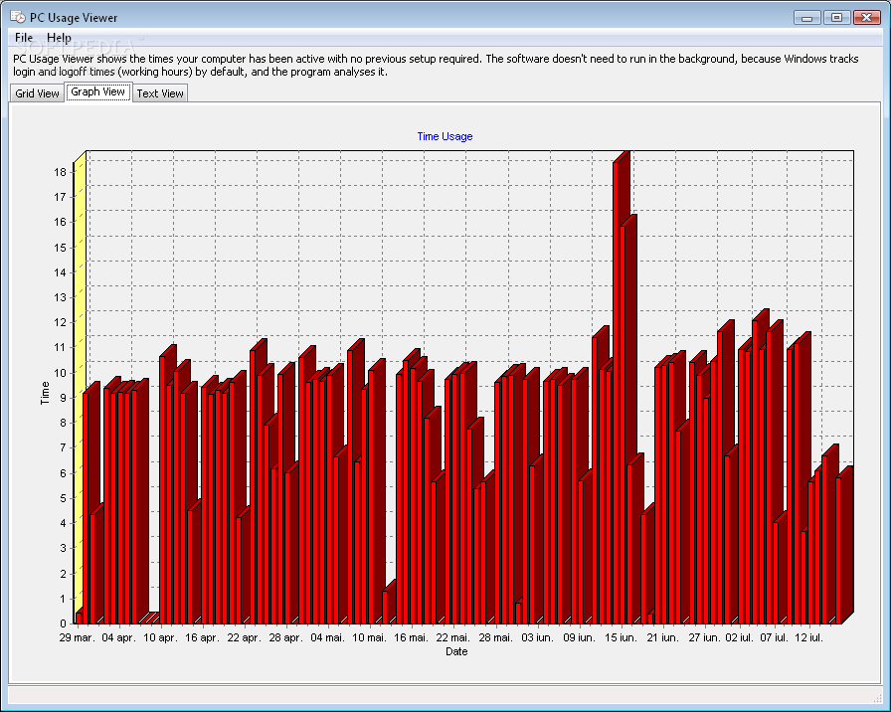The image size is (891, 712).
Task: Click the 09 iun. date label
Action: pyautogui.click(x=579, y=637)
